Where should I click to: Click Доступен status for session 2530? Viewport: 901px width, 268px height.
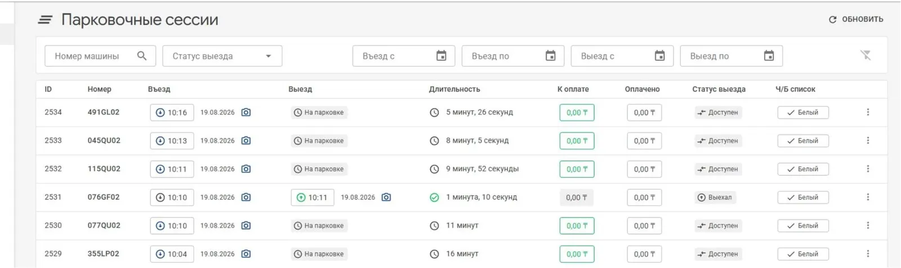(718, 225)
